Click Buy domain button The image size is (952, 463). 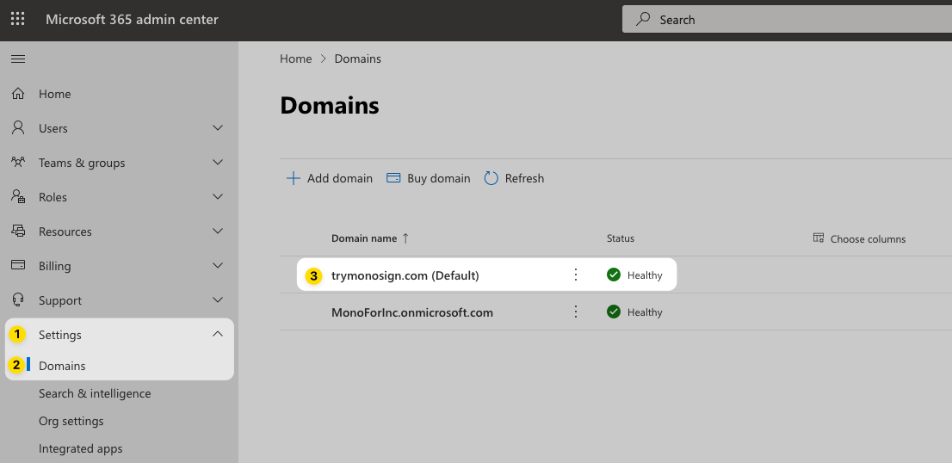pyautogui.click(x=428, y=178)
